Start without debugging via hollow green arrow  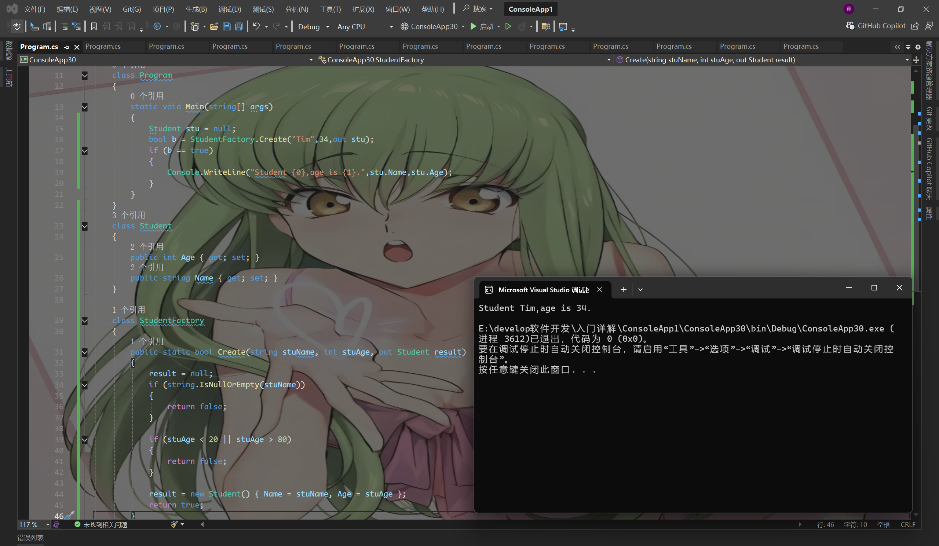pyautogui.click(x=508, y=26)
